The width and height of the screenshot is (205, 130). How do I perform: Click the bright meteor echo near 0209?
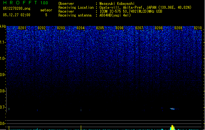tap(172, 109)
